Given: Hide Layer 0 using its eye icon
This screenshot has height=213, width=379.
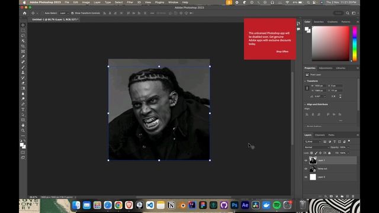Looking at the screenshot, I should pos(306,177).
